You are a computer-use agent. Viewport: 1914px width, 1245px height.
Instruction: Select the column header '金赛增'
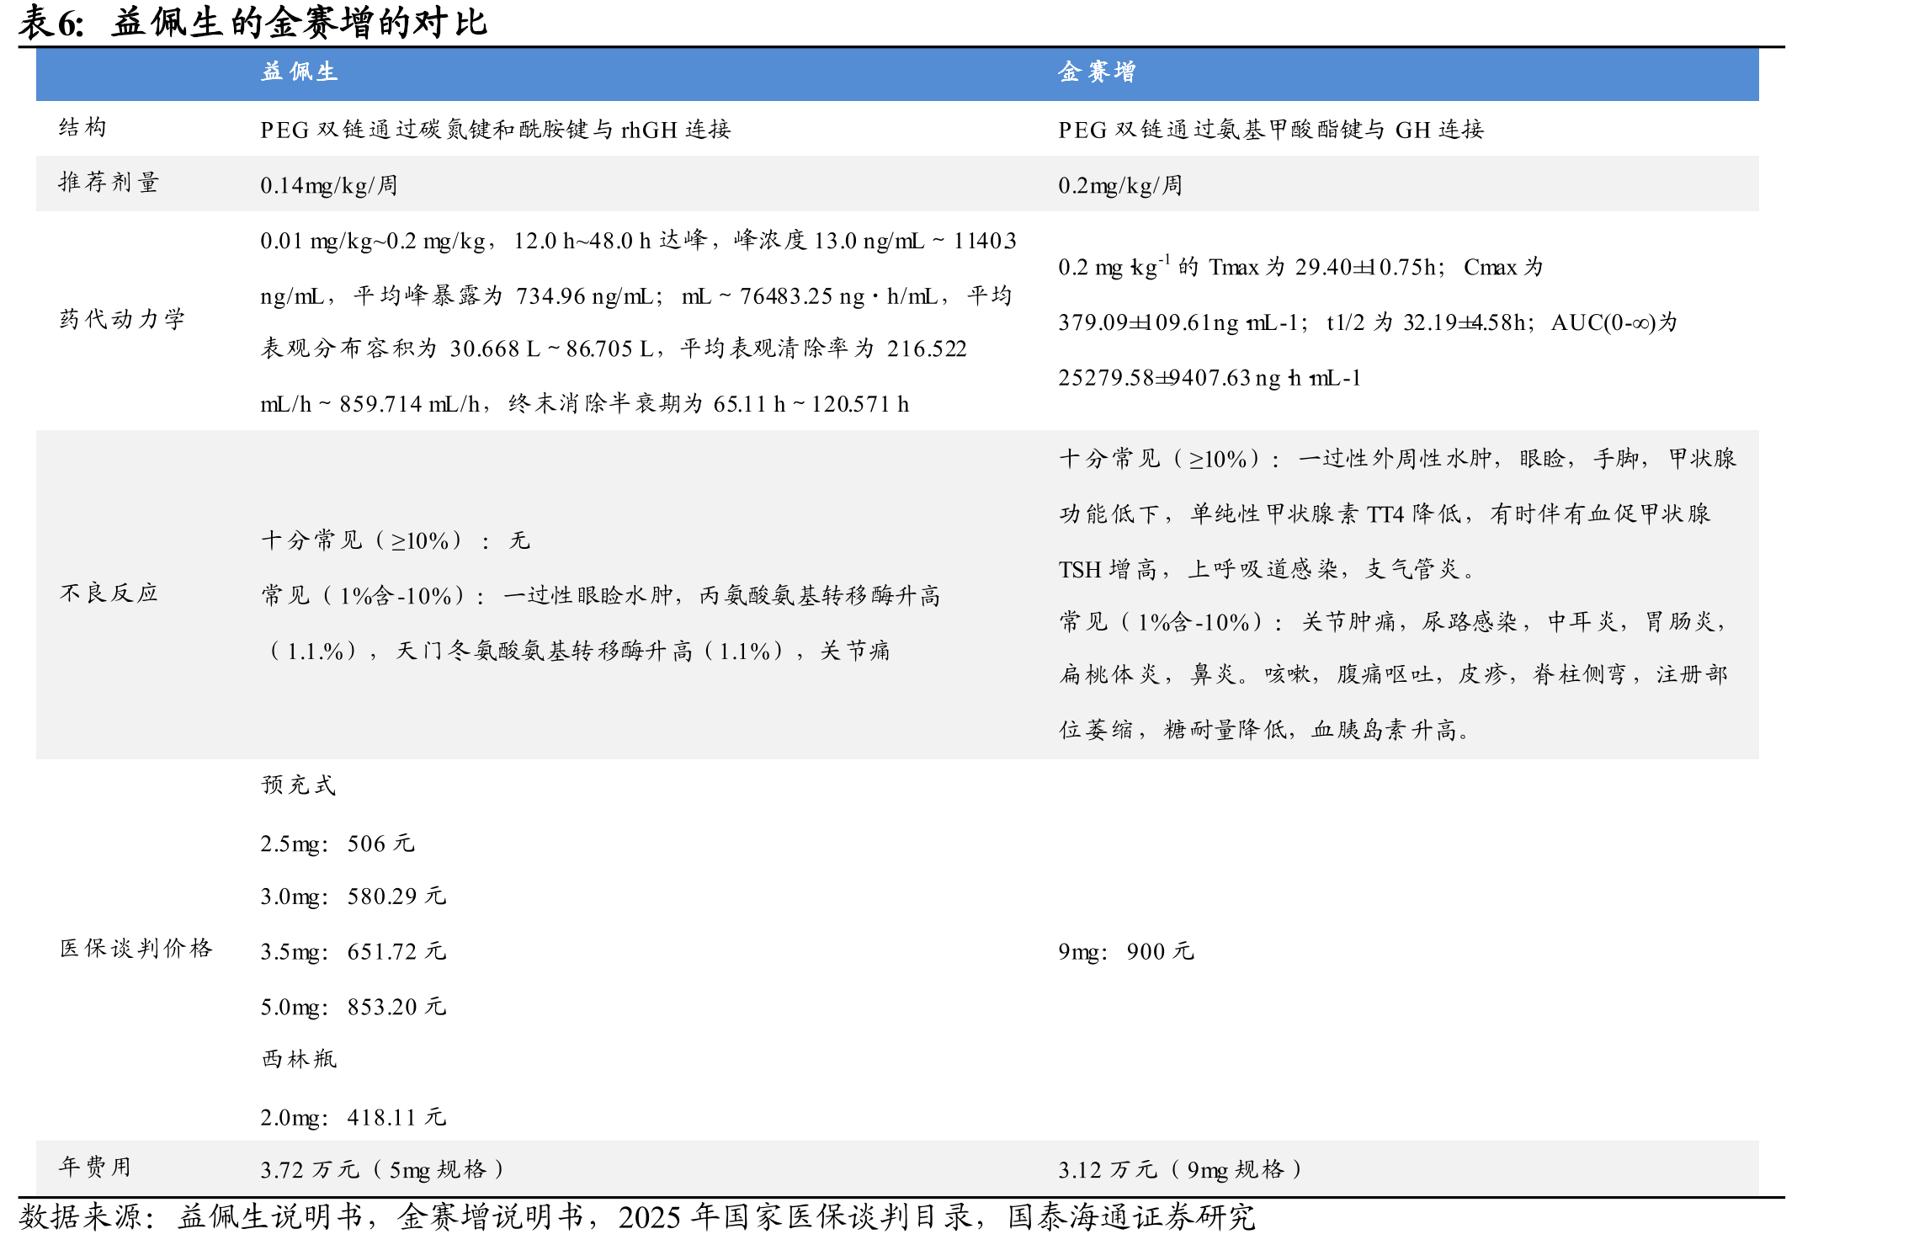[1097, 72]
